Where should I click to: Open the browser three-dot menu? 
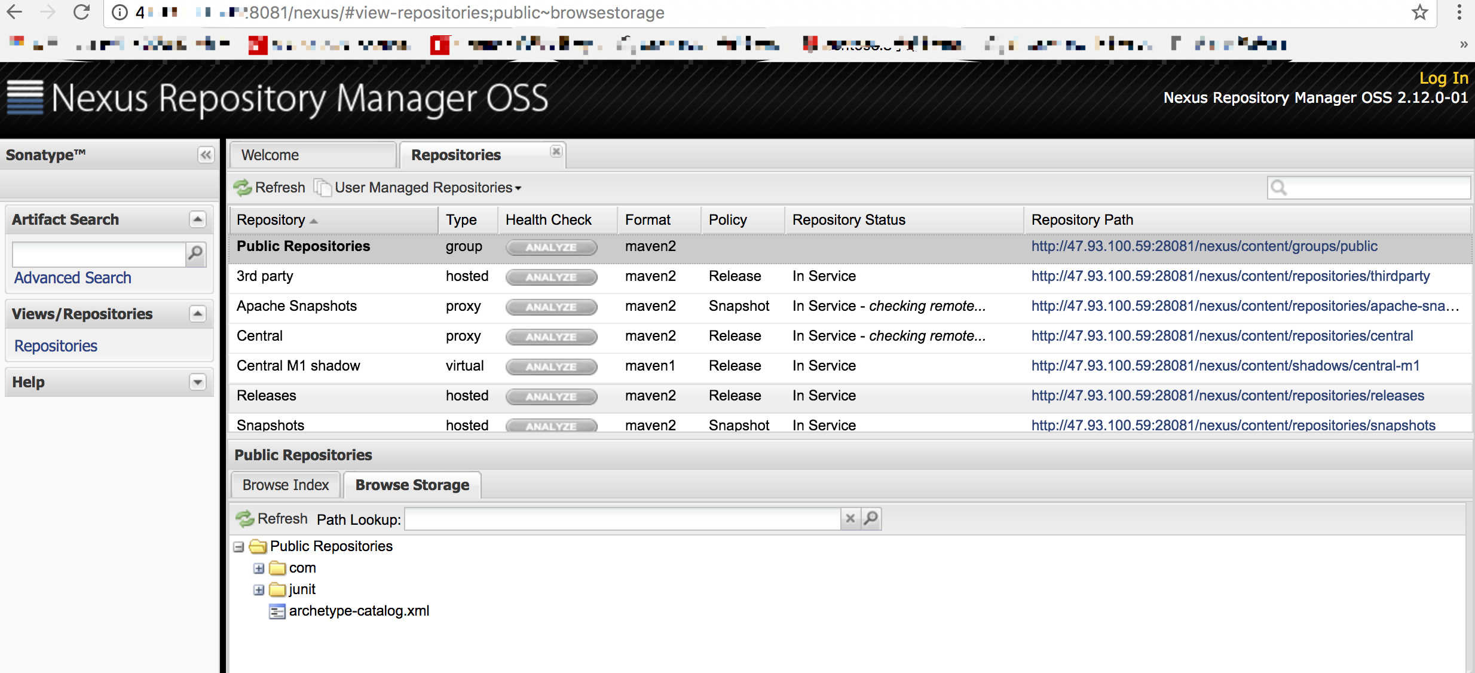pos(1459,12)
